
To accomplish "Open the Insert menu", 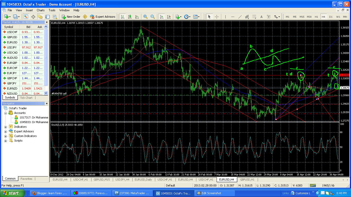I will 29,10.
